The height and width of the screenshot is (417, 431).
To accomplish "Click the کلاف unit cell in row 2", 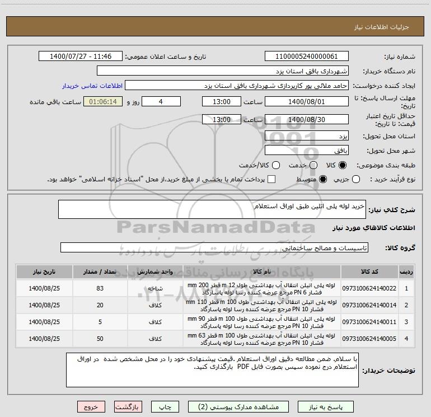I will (x=155, y=305).
